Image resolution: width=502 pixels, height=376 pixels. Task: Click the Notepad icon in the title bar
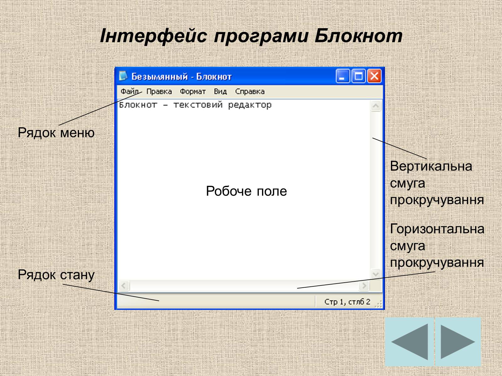tap(123, 76)
